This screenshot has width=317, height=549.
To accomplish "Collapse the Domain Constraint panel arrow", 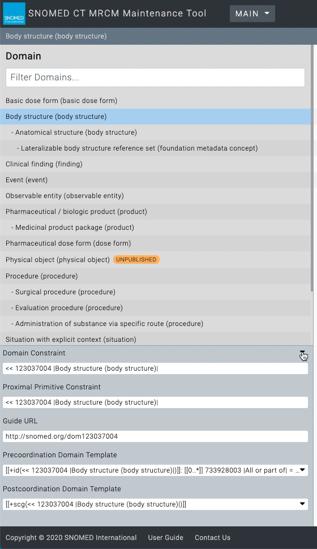I will point(302,353).
